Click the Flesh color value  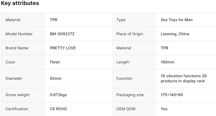coord(55,62)
